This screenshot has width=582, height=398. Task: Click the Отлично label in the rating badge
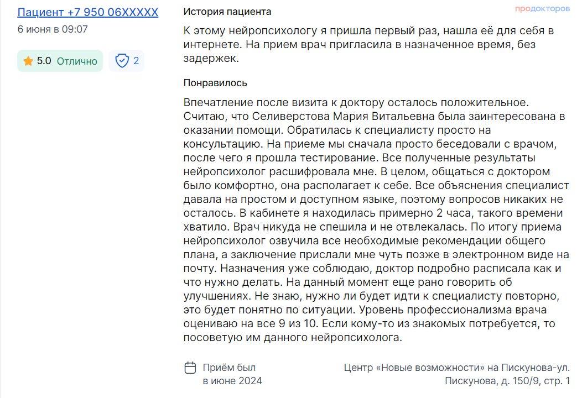(77, 61)
